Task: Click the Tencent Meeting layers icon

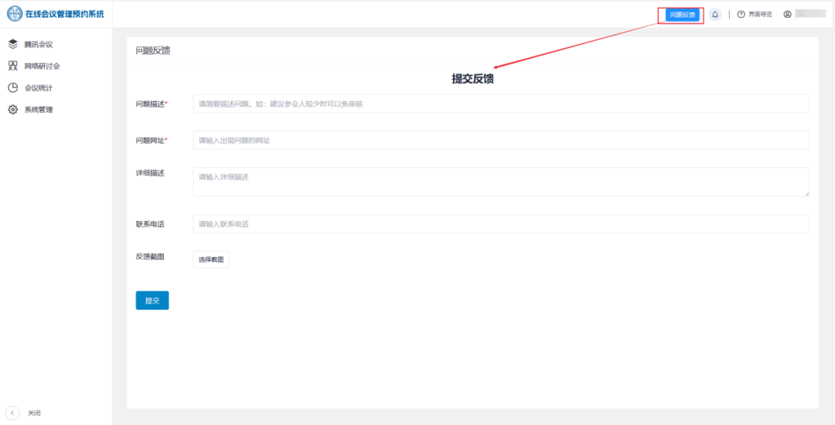Action: pyautogui.click(x=13, y=44)
